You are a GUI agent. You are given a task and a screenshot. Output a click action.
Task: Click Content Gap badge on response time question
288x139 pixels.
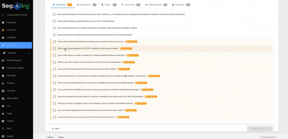coord(126,48)
